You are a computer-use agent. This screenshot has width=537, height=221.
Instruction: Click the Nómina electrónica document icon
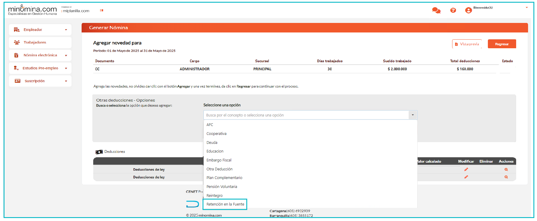pos(16,55)
